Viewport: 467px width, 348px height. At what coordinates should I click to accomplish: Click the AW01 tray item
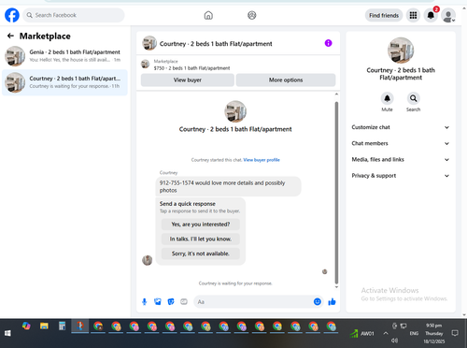[x=361, y=333]
